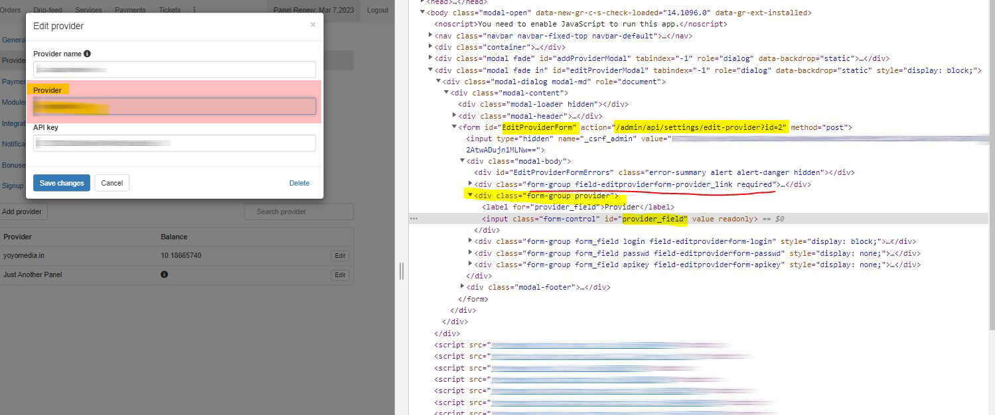Switch to the Tickets tab
The height and width of the screenshot is (415, 995).
click(x=170, y=10)
